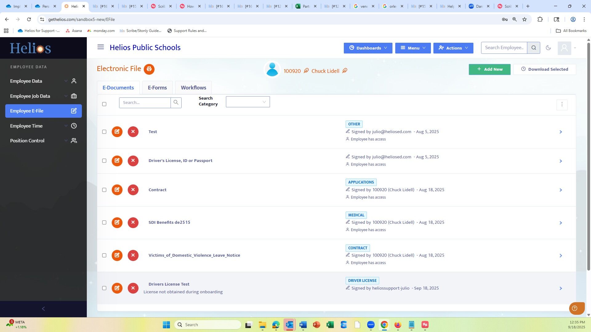The width and height of the screenshot is (591, 332).
Task: Click the Download Selected button
Action: [x=544, y=69]
